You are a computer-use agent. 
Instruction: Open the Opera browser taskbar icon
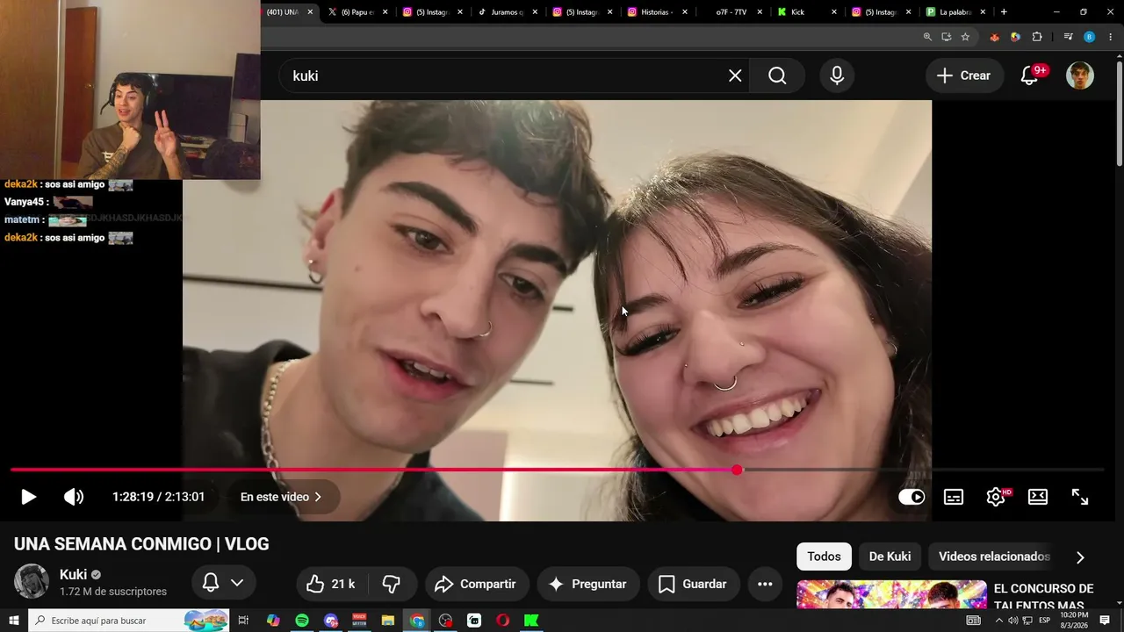click(502, 621)
